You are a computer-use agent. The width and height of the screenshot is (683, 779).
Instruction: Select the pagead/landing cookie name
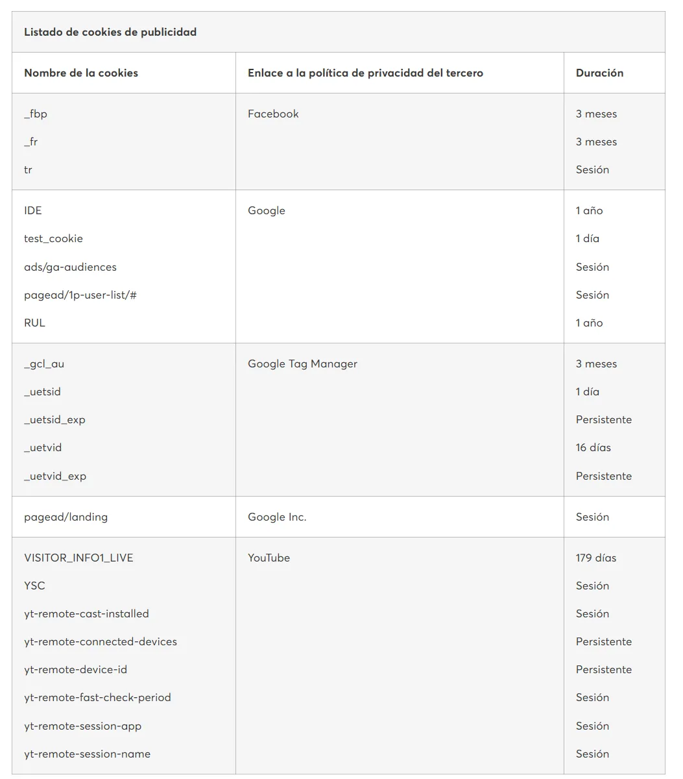click(x=66, y=517)
